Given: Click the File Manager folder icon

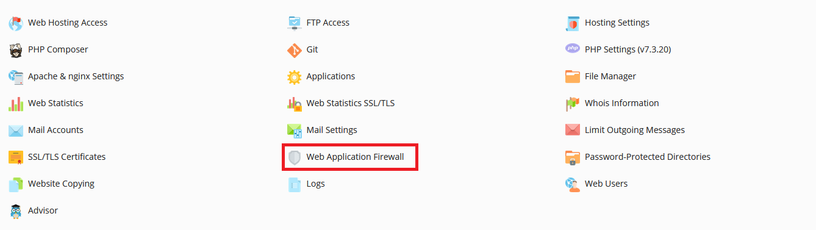Looking at the screenshot, I should (573, 77).
